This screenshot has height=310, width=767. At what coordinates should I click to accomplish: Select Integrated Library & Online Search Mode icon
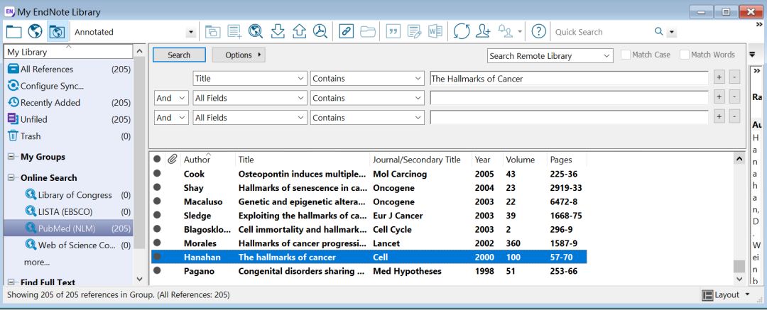tap(57, 32)
